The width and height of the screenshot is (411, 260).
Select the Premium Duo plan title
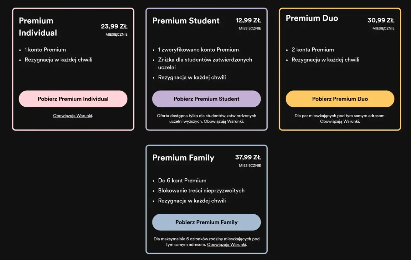tap(312, 18)
